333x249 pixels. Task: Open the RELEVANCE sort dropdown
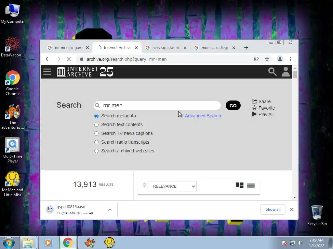coord(172,186)
